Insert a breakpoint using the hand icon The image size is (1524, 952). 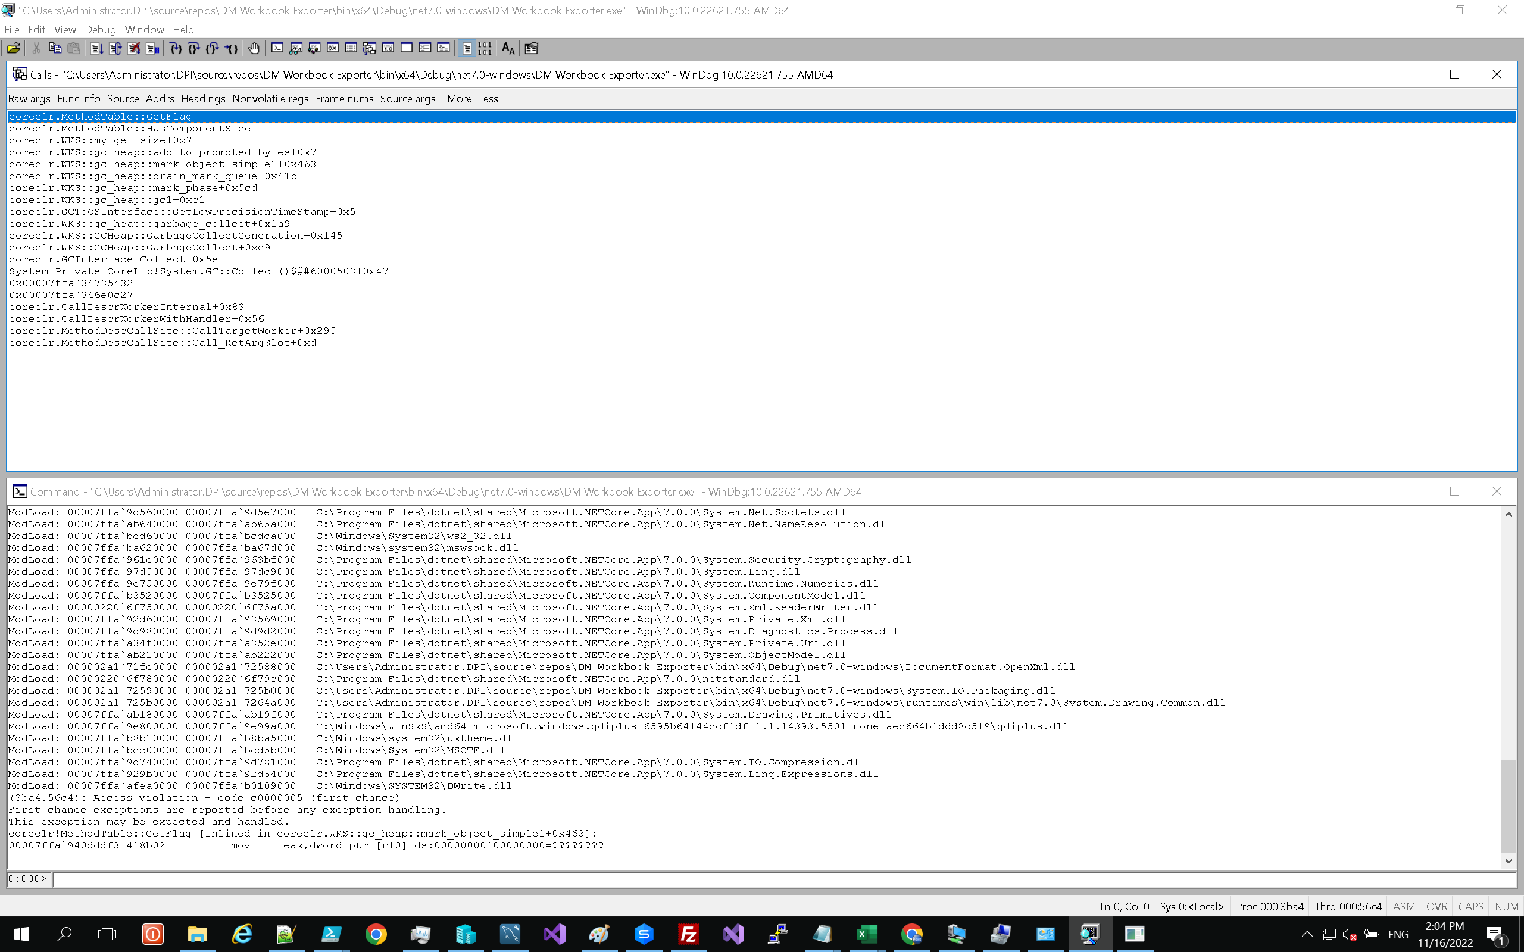click(254, 48)
